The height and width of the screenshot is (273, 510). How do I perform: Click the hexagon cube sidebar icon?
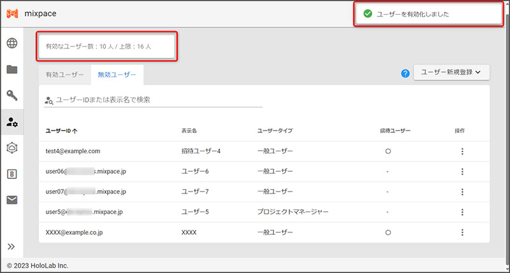(x=12, y=148)
